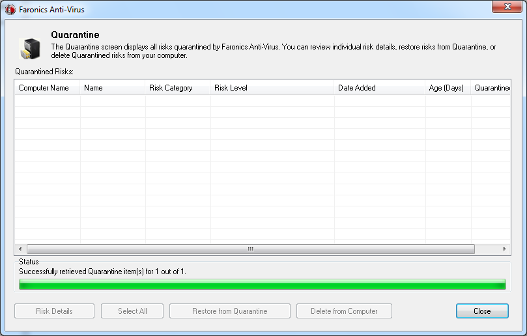The width and height of the screenshot is (527, 336).
Task: Click Restore from Quarantine button
Action: click(230, 311)
